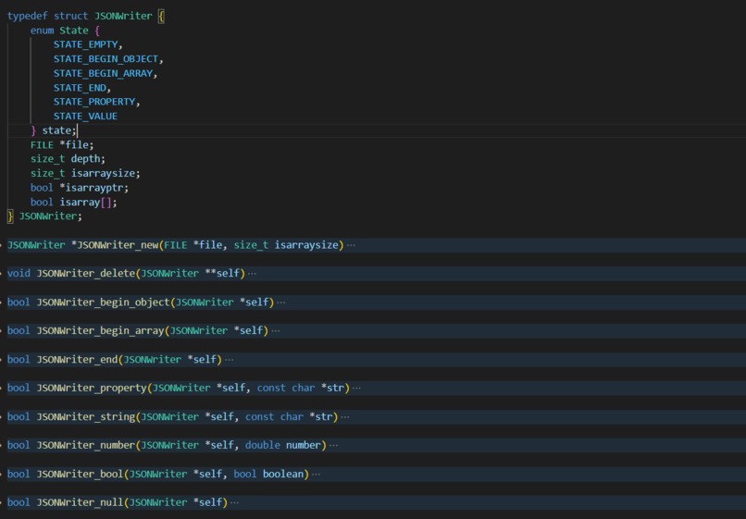Expand folded ellipsis after JSONWriter_new function
The width and height of the screenshot is (746, 519).
351,245
